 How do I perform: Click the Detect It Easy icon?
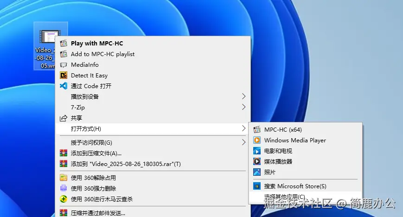coord(64,75)
